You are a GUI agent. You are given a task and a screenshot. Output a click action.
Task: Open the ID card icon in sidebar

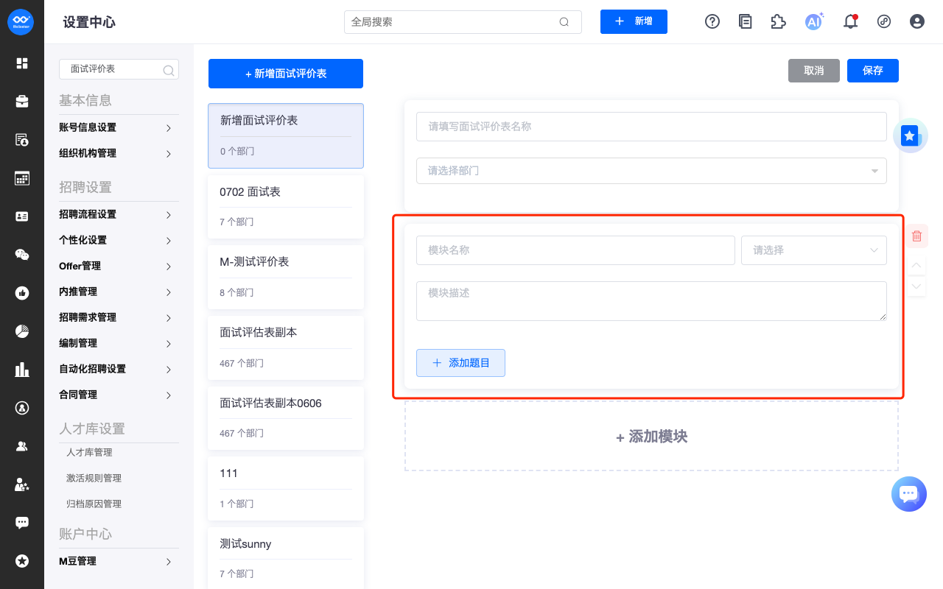[22, 216]
